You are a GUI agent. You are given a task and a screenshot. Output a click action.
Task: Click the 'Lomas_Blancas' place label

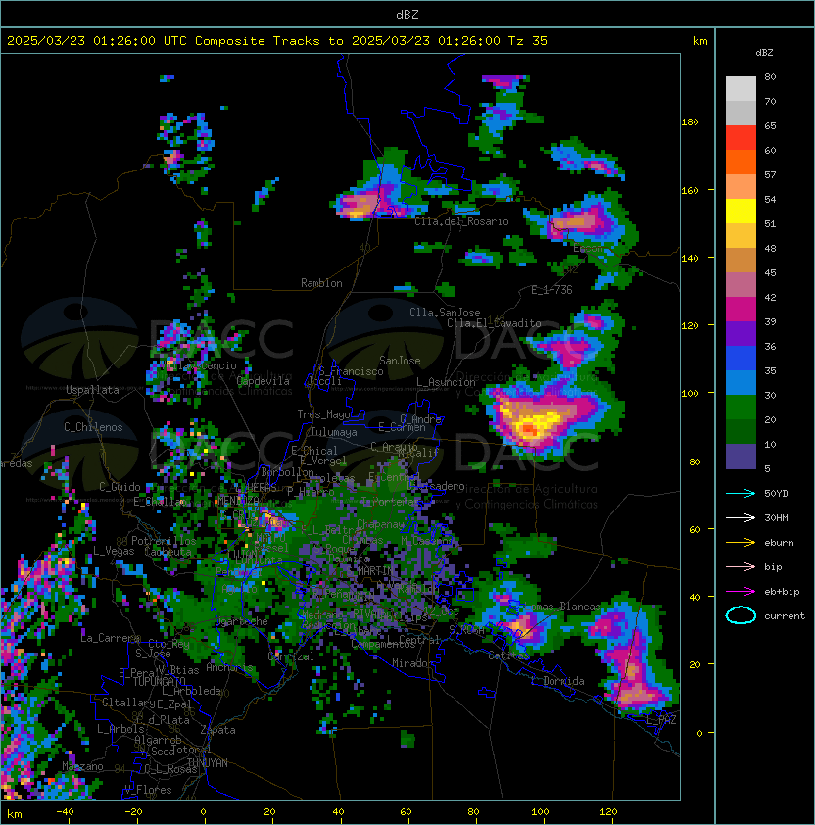(x=561, y=607)
